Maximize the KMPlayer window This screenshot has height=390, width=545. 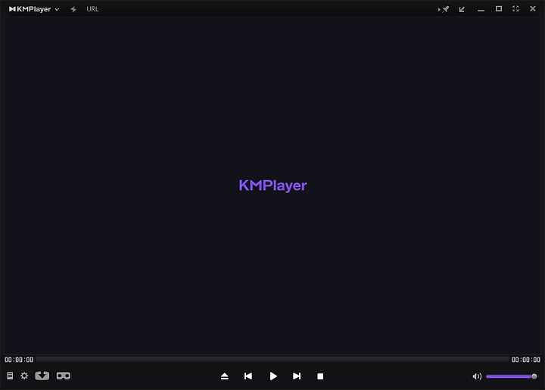499,8
